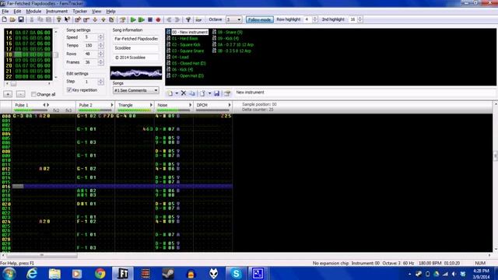Adjust the Frames spinner
498x280 pixels.
coord(100,62)
